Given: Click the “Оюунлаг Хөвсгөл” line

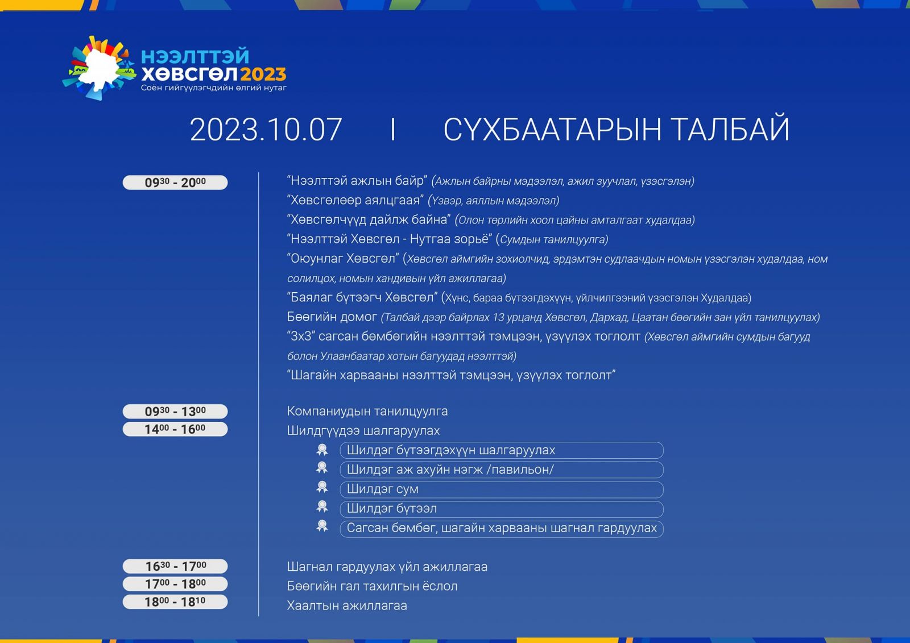Looking at the screenshot, I should pos(557,259).
